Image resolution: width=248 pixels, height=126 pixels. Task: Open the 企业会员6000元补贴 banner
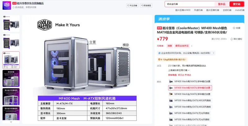coord(186,53)
